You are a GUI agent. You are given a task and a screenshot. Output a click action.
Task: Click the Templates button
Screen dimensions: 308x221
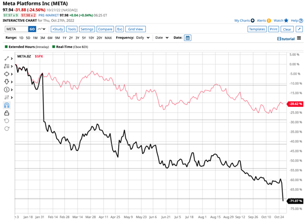coord(256,30)
